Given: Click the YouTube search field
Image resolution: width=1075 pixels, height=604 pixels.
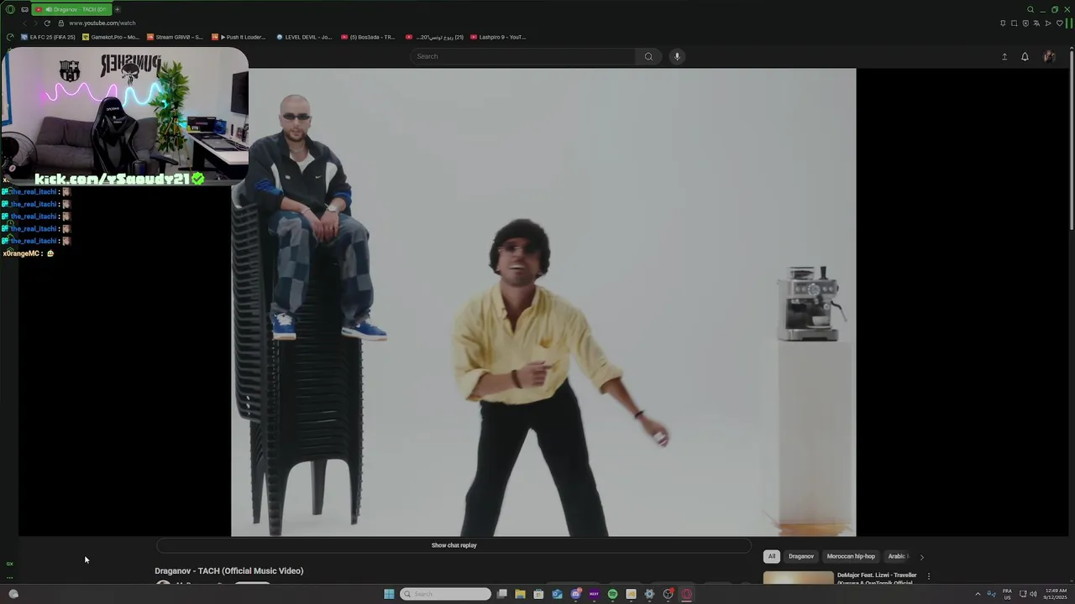Looking at the screenshot, I should tap(523, 56).
